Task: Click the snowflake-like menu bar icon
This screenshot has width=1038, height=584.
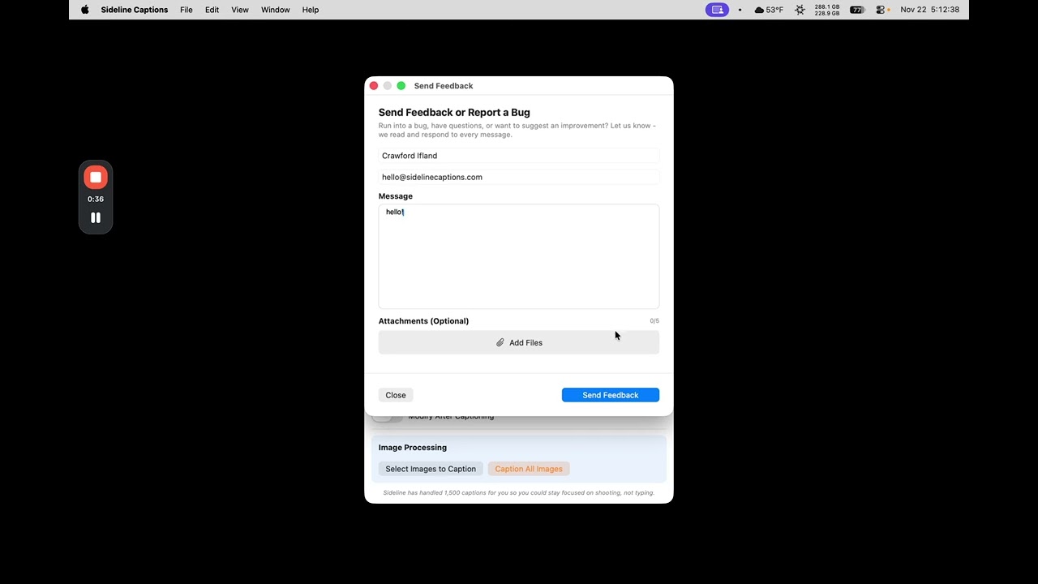Action: pyautogui.click(x=800, y=10)
